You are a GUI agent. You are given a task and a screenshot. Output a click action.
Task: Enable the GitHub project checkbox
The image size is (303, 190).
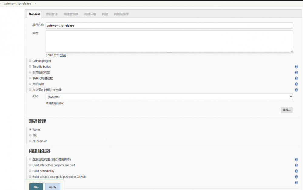pos(30,61)
